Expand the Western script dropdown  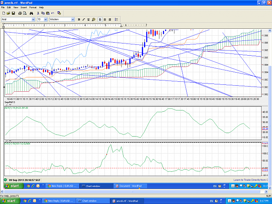point(73,20)
